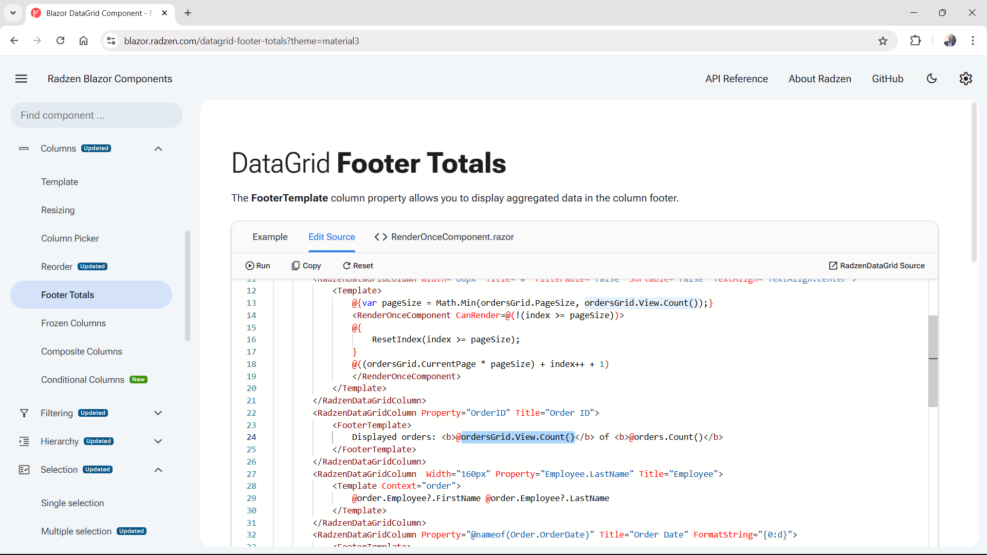
Task: Expand the Hierarchy section
Action: tap(158, 441)
